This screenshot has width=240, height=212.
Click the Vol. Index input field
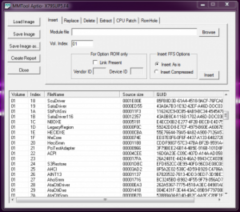(82, 44)
